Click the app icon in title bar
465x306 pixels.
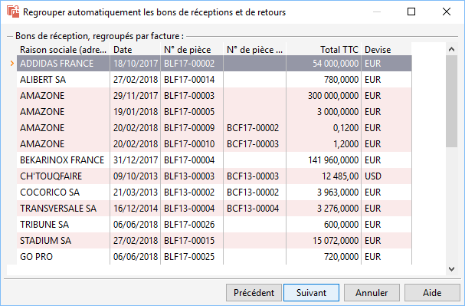pyautogui.click(x=13, y=12)
